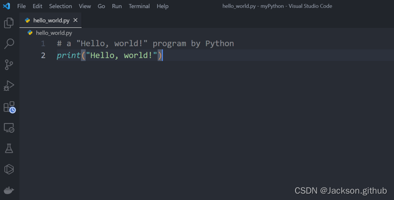Viewport: 394px width, 200px height.
Task: Open the Search view icon
Action: coord(9,44)
